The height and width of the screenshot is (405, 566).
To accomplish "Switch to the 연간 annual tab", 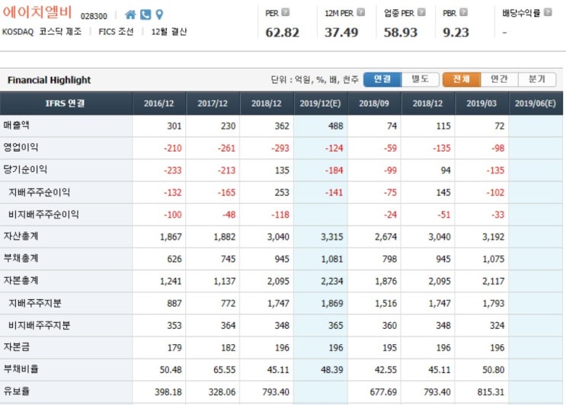I will click(499, 79).
